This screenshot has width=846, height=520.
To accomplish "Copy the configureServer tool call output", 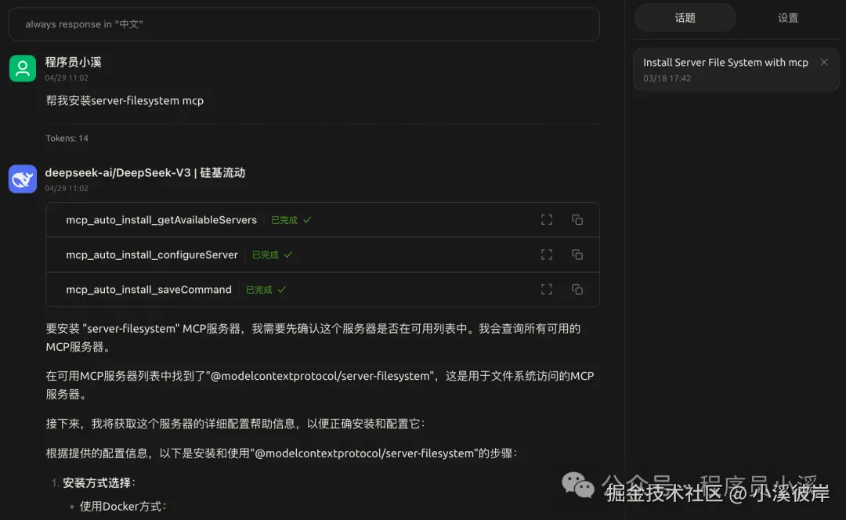I will point(577,255).
